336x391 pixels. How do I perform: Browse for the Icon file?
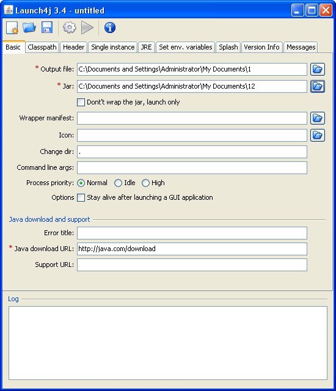318,135
